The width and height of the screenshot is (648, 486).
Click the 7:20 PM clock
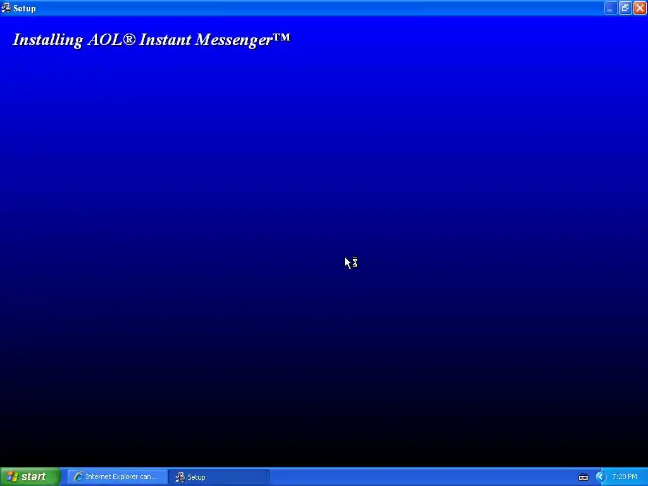(x=625, y=477)
